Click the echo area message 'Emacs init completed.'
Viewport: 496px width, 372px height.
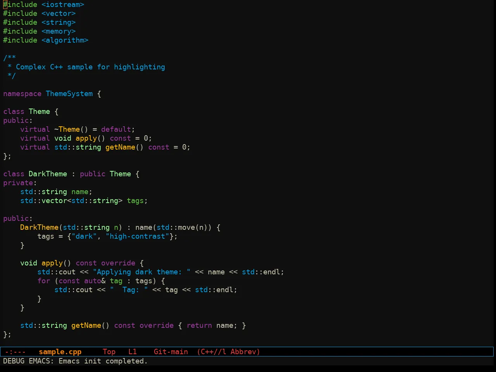pyautogui.click(x=103, y=361)
